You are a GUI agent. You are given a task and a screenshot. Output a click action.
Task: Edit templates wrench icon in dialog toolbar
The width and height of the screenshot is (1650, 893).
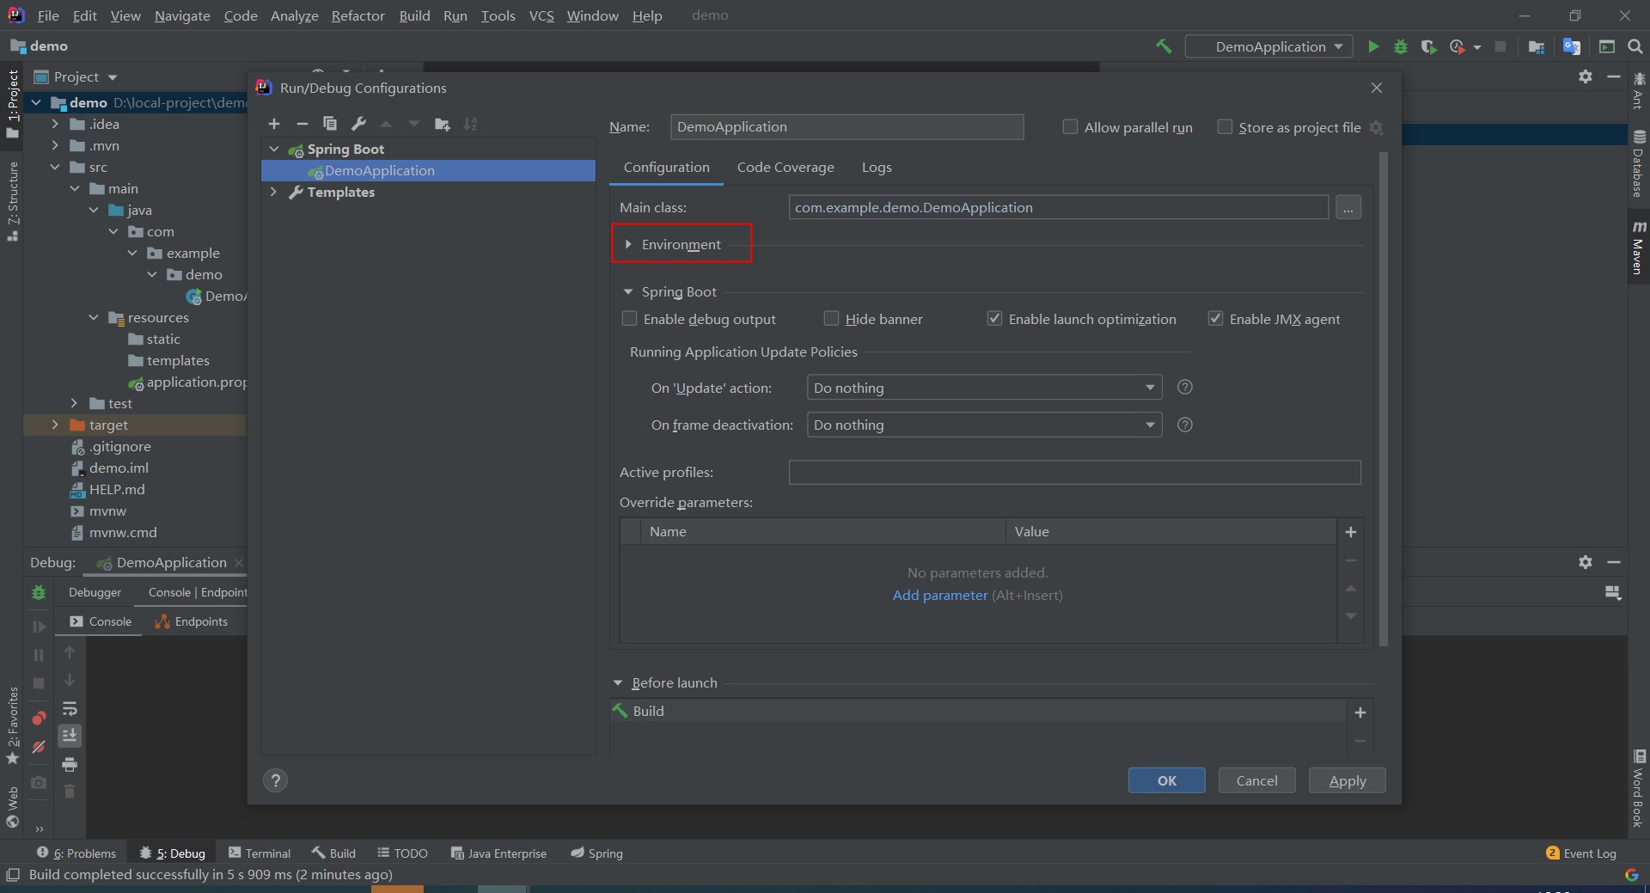(358, 124)
